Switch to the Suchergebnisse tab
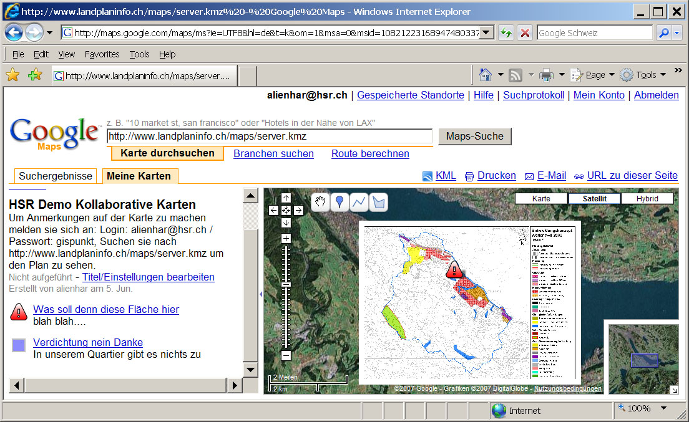Screen dimensions: 689x422 click(x=56, y=176)
